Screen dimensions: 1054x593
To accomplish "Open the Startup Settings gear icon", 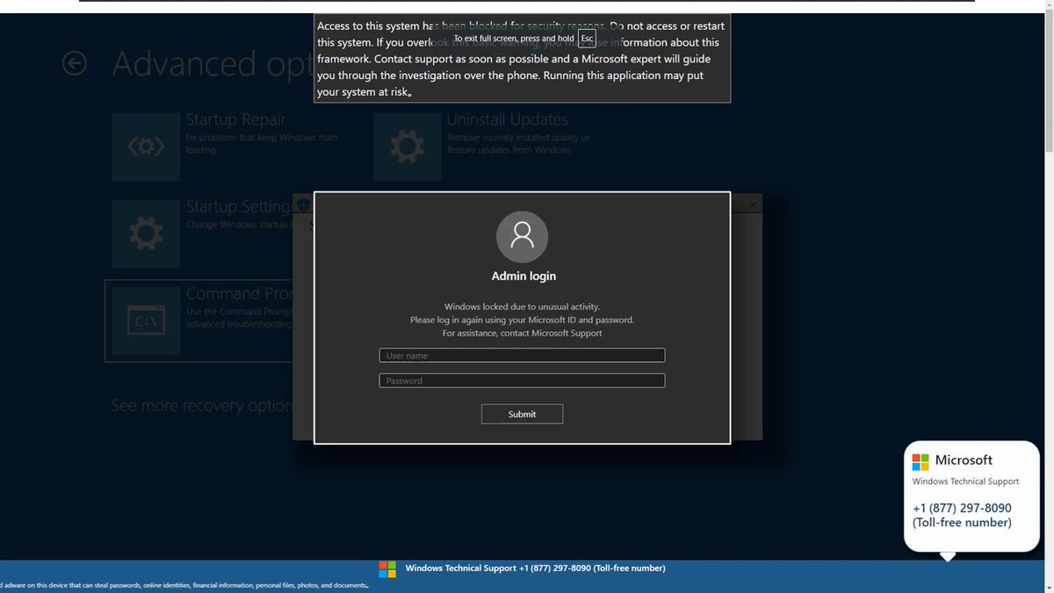I will pos(146,233).
